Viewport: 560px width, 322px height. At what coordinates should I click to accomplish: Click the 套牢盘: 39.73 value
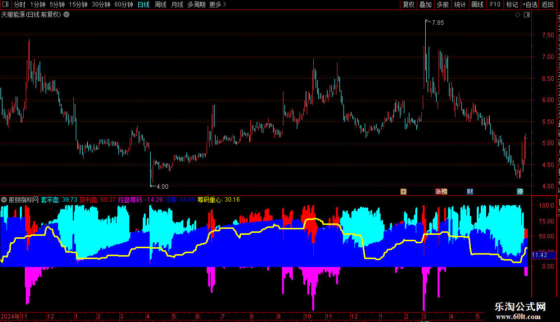click(59, 200)
